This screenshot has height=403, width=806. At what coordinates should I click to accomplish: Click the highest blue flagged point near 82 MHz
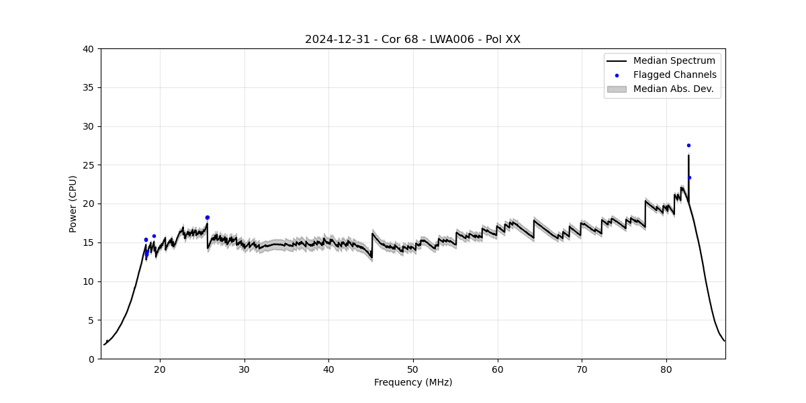688,145
